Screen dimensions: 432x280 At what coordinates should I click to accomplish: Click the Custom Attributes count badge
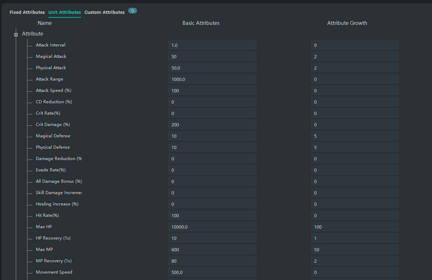[132, 11]
